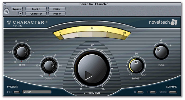
Task: Click the large Character knob
Action: click(92, 68)
